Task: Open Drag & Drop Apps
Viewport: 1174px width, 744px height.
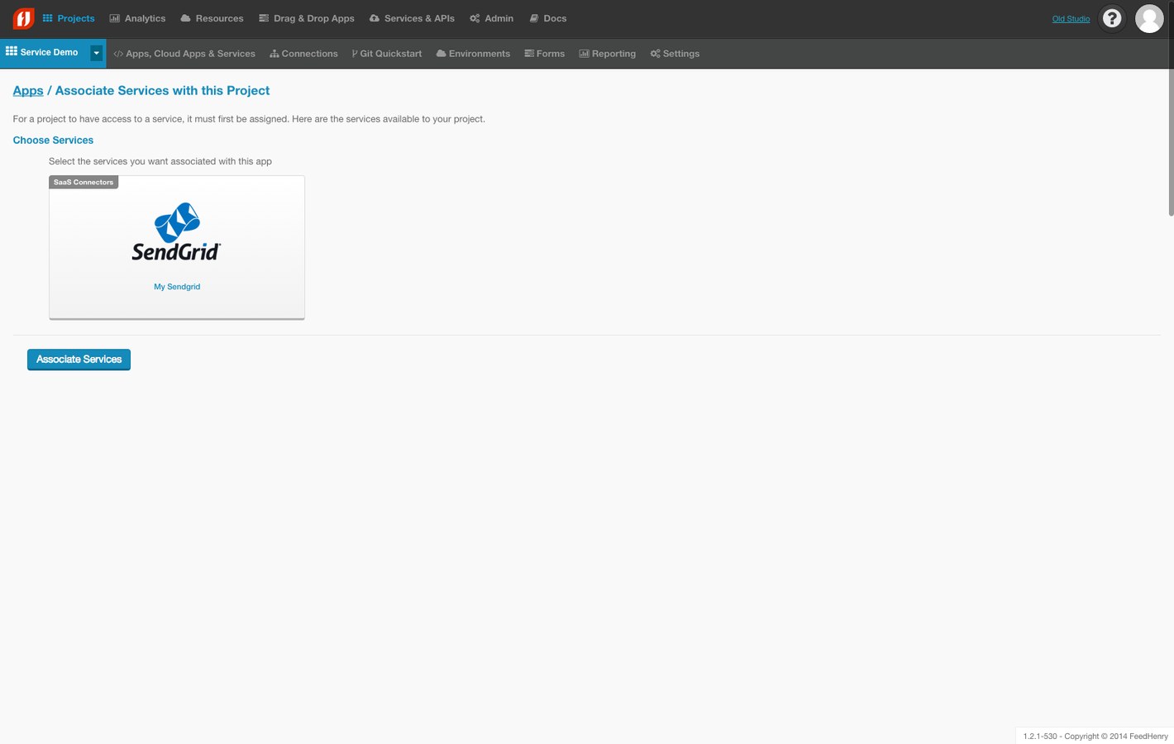Action: pyautogui.click(x=307, y=18)
